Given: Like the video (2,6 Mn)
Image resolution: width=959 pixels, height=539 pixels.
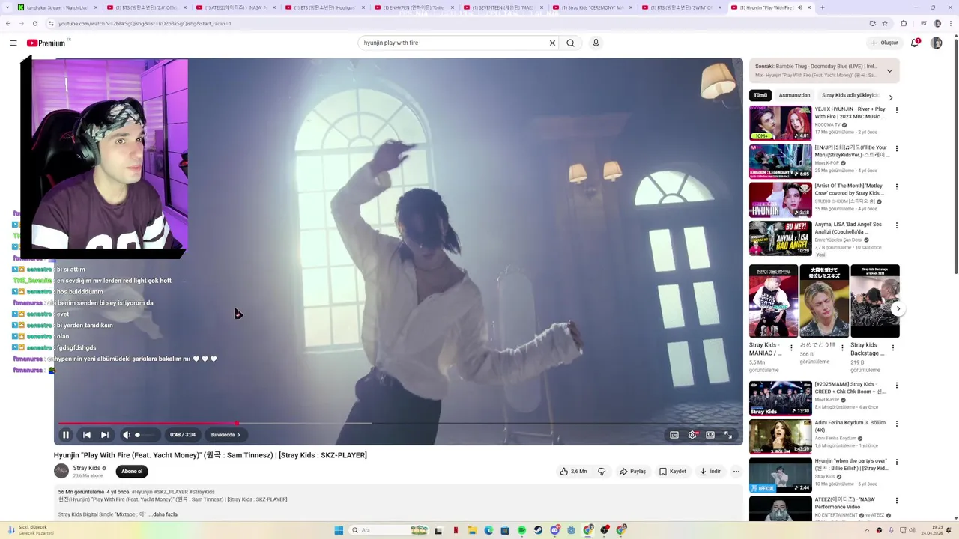Looking at the screenshot, I should (x=573, y=472).
